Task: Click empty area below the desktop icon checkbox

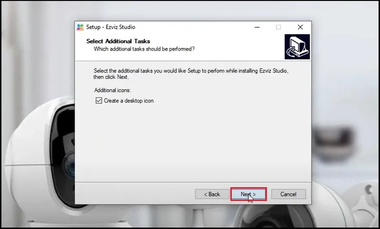Action: [x=190, y=143]
